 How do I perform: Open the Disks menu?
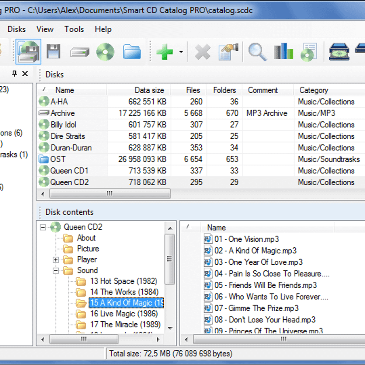16,29
